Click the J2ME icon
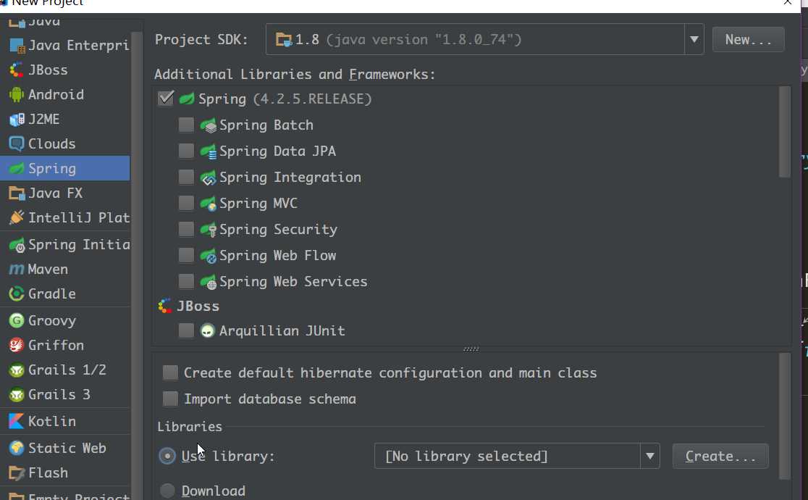 17,119
